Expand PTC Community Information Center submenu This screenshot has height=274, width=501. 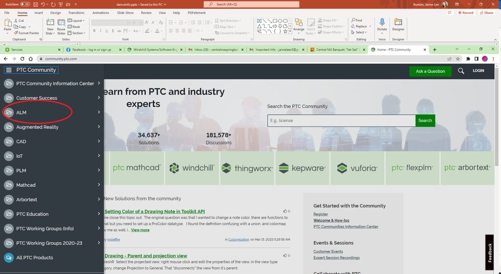click(99, 83)
